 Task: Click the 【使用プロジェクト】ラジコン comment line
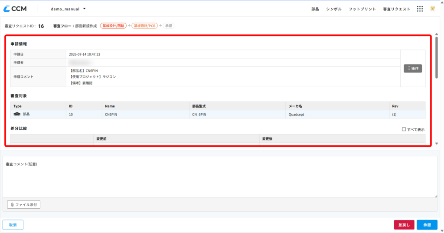click(93, 77)
